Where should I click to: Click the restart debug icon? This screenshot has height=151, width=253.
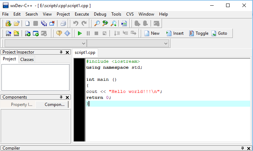pos(105,33)
